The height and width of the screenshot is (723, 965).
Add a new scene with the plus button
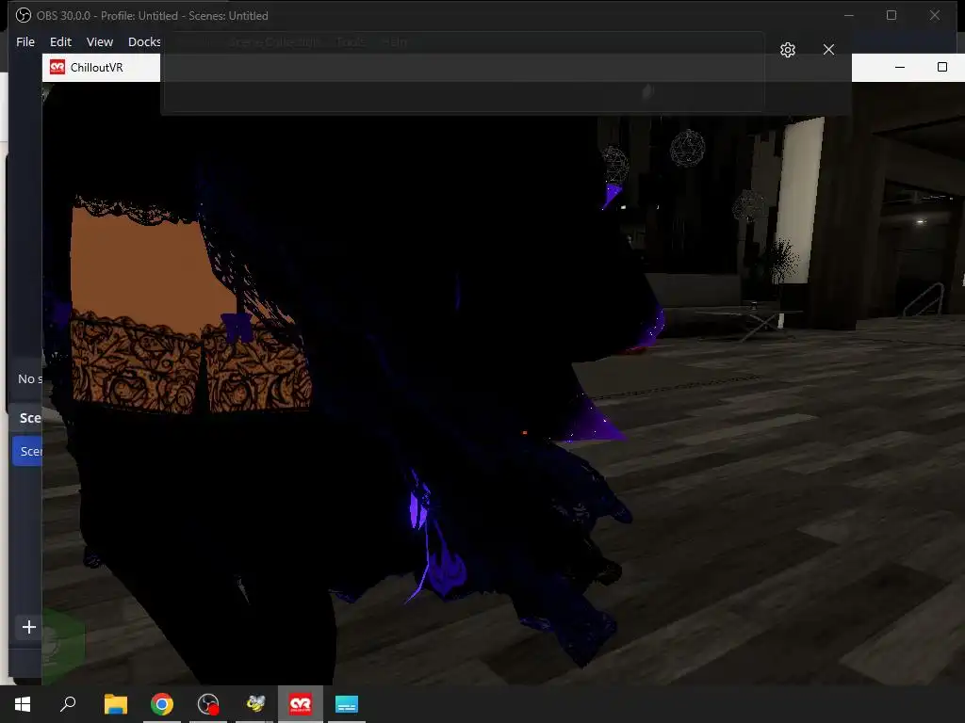tap(29, 627)
